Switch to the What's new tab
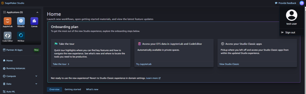The height and width of the screenshot is (94, 306). 92,89
